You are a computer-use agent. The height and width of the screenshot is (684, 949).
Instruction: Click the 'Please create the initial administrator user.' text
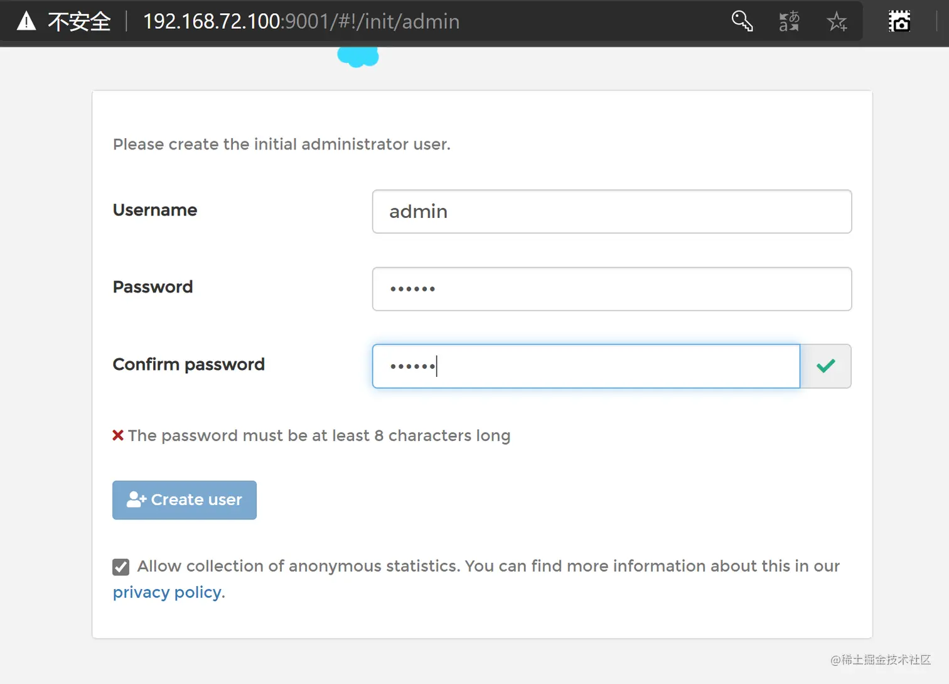[x=282, y=144]
